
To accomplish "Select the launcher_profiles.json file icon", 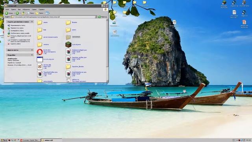I will [x=68, y=59].
